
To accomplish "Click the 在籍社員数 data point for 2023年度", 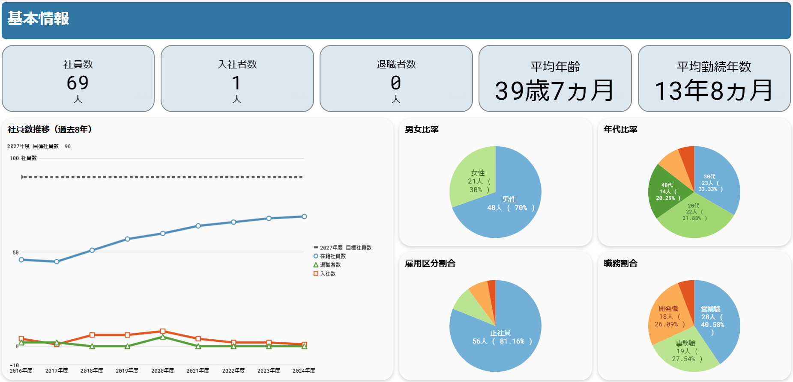I will pos(269,218).
